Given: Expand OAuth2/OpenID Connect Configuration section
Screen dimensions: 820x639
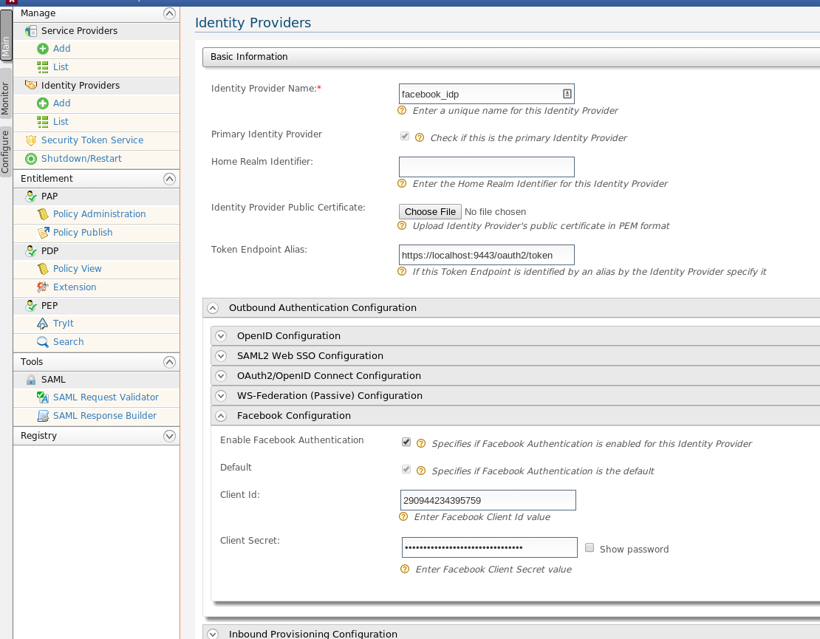Looking at the screenshot, I should click(221, 375).
